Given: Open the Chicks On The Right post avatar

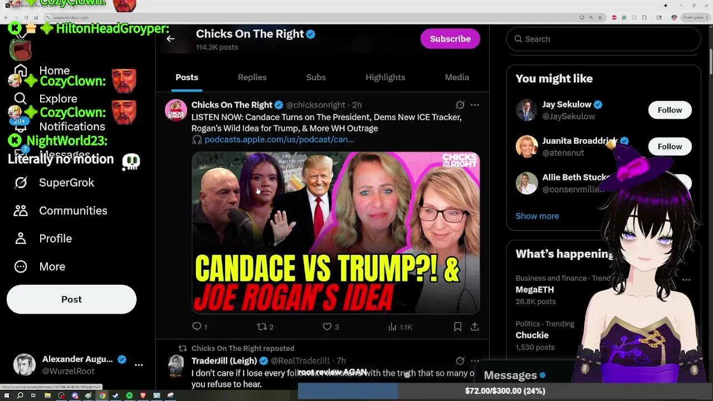Looking at the screenshot, I should point(176,110).
